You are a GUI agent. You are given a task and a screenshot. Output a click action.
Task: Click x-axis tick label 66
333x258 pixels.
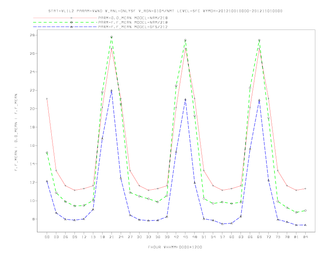pyautogui.click(x=250, y=237)
